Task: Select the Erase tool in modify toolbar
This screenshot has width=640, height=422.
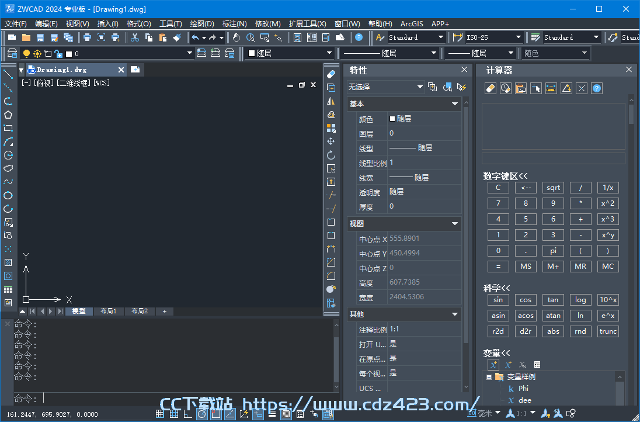Action: pos(331,74)
